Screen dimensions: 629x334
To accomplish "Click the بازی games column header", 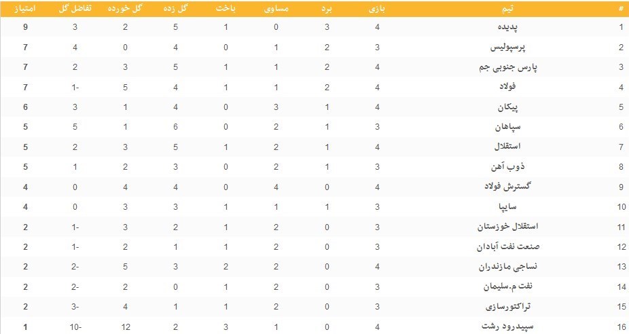I will click(x=377, y=9).
